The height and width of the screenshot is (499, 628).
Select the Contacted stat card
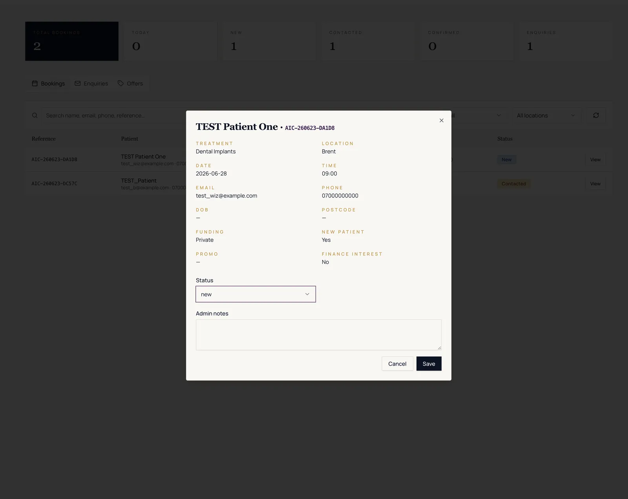click(x=368, y=41)
